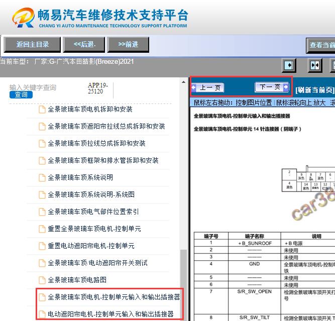
Task: Open 全景玻璃车顶遮阳帘拉线总成拆卸和安装
Action: tap(106, 126)
